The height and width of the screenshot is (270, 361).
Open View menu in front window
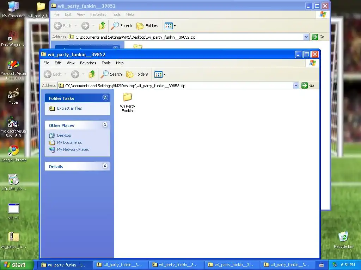[x=71, y=63]
